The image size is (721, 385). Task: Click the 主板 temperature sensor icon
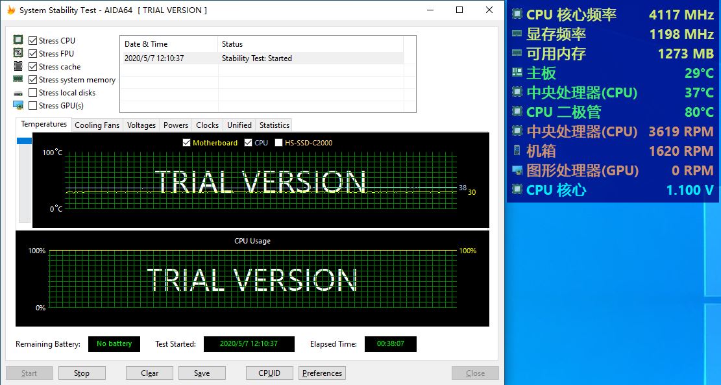(x=517, y=73)
